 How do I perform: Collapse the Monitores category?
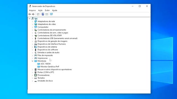pos(33,61)
